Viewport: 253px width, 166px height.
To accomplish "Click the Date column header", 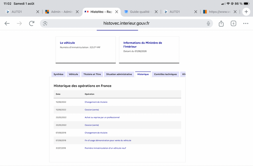I will click(58, 94).
